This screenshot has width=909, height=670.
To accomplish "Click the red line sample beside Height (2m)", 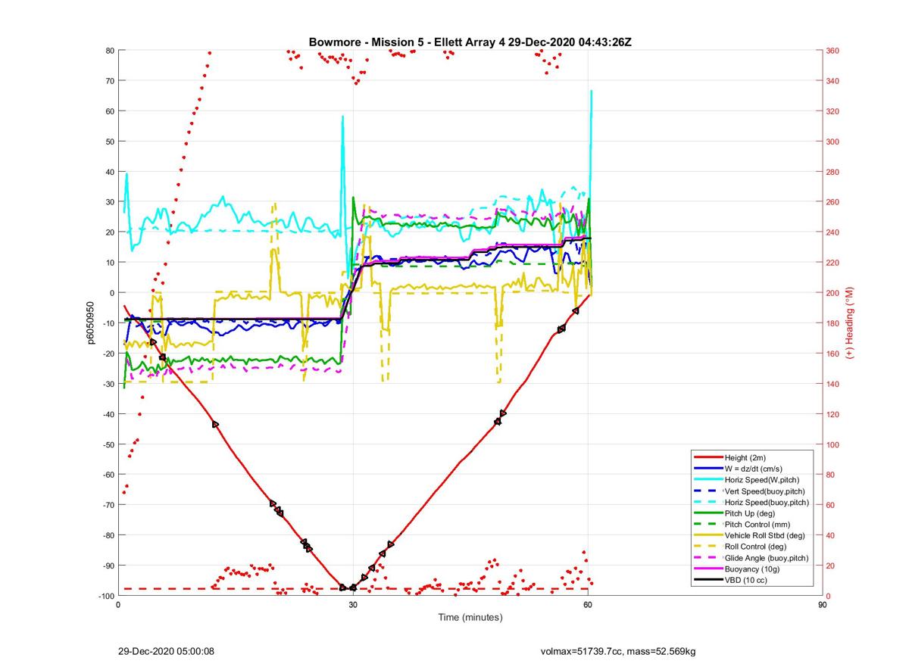I will point(708,458).
